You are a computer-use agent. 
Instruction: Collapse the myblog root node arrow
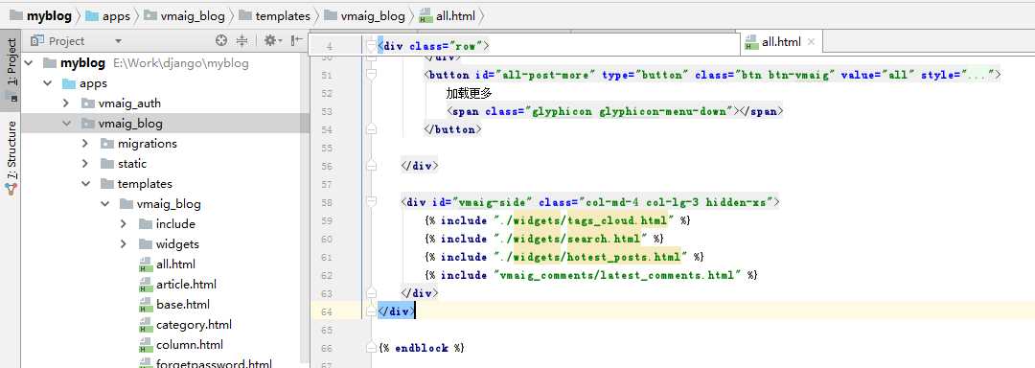(x=29, y=63)
